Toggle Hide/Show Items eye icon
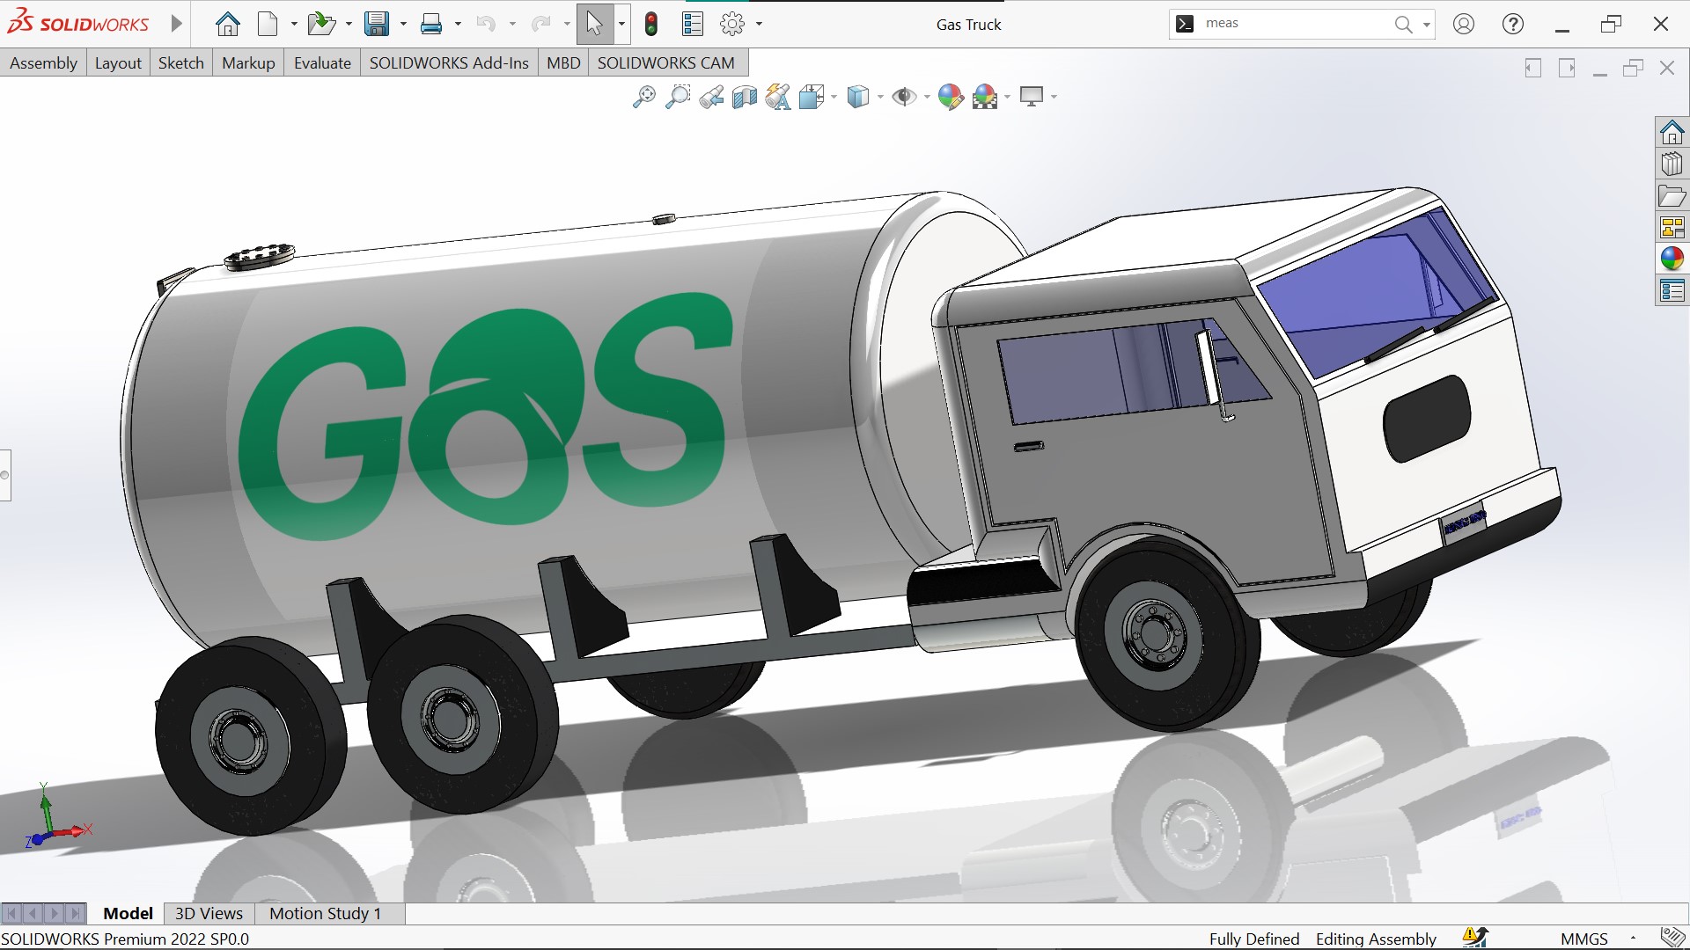The image size is (1690, 950). click(x=903, y=97)
